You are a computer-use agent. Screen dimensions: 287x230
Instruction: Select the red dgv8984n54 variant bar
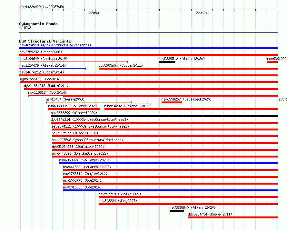click(233, 217)
